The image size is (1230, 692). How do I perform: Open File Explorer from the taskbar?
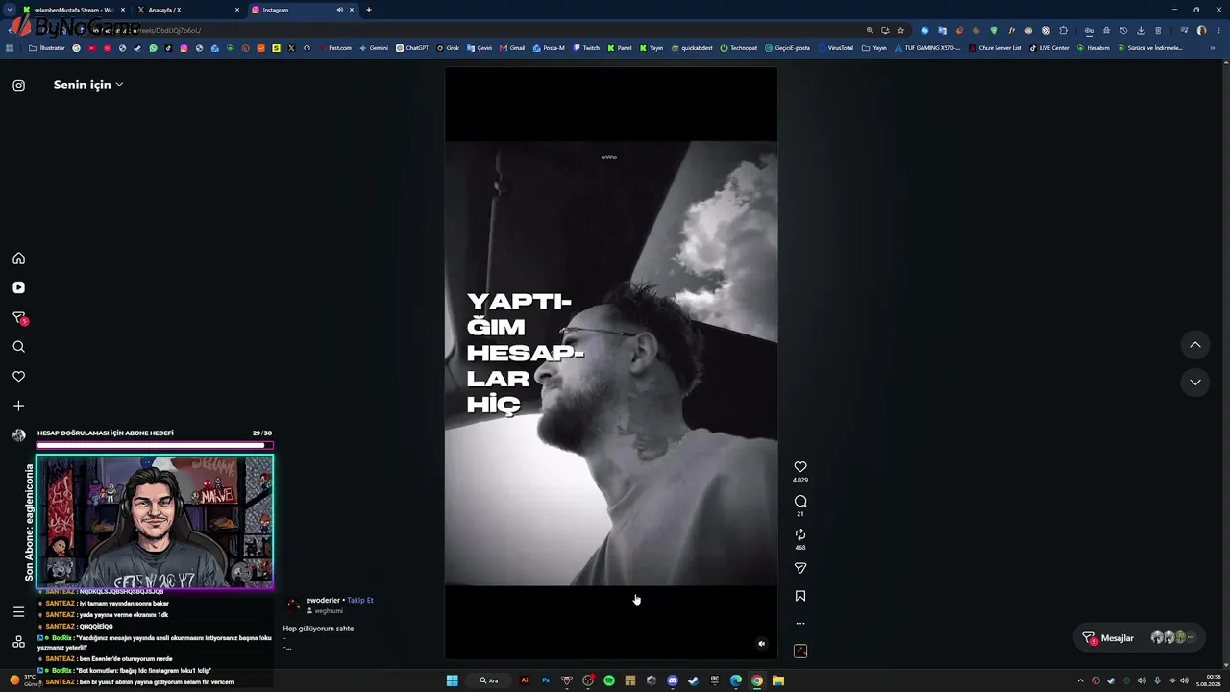point(778,680)
